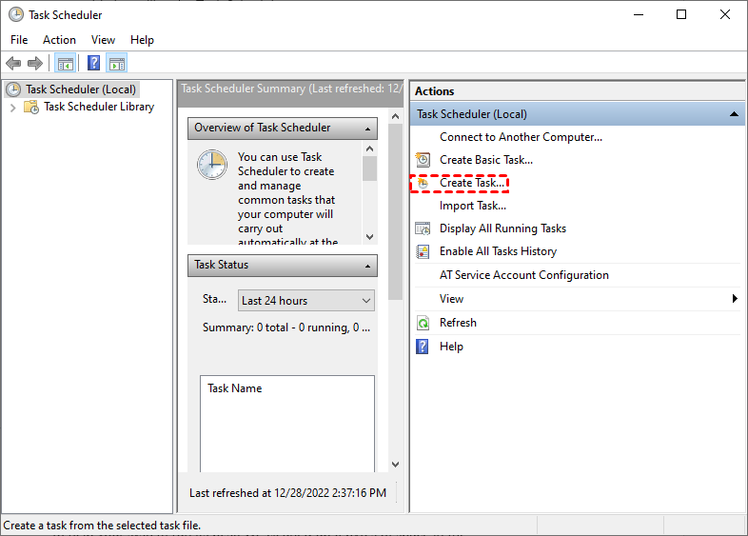Click the Overview text scroll down arrow
The image size is (748, 536).
[x=369, y=237]
